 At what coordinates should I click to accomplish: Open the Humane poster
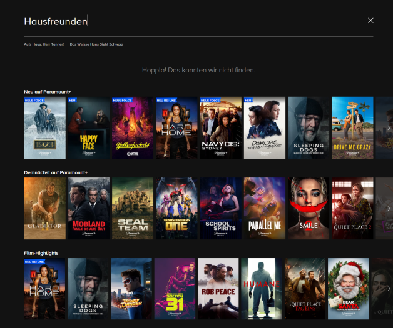pyautogui.click(x=262, y=289)
